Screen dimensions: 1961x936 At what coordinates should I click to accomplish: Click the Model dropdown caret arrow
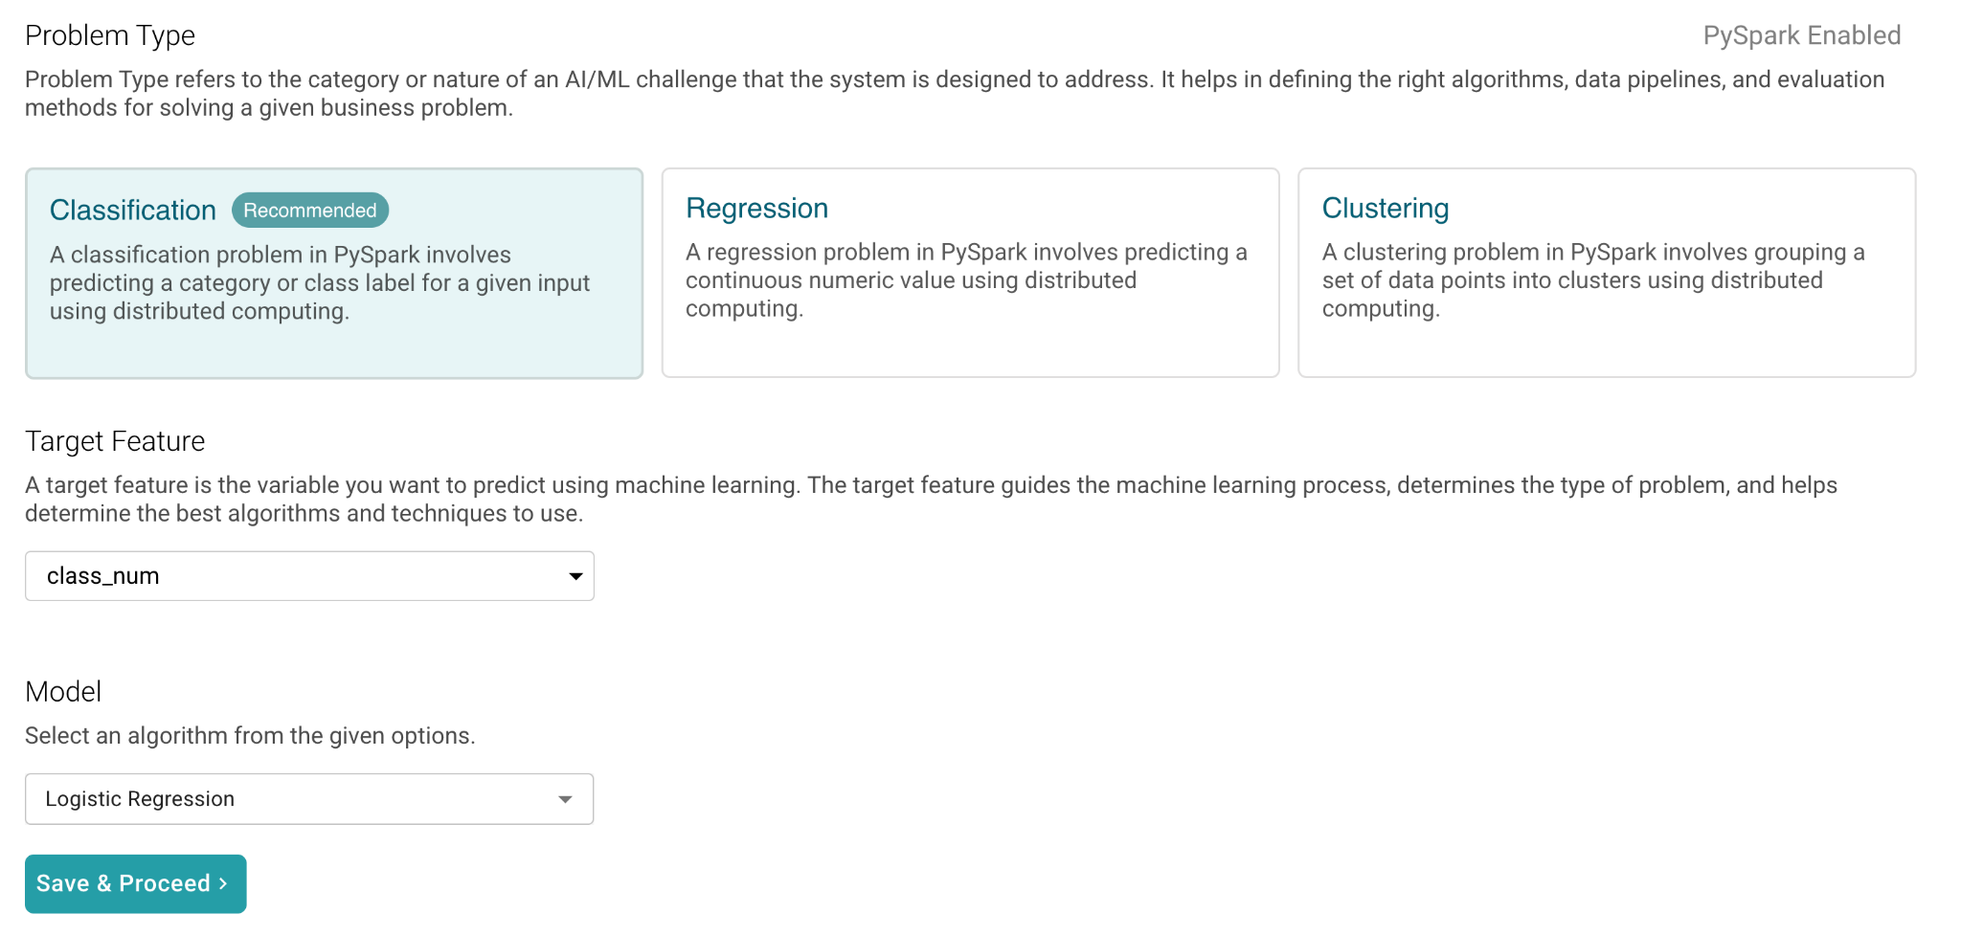point(565,799)
